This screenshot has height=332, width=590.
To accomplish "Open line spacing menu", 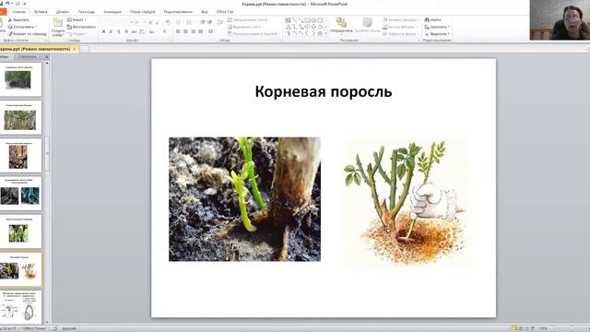I will point(219,22).
